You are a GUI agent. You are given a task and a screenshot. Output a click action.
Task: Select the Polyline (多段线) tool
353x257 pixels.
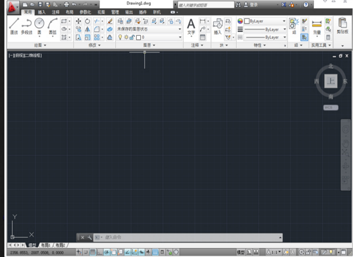point(26,26)
